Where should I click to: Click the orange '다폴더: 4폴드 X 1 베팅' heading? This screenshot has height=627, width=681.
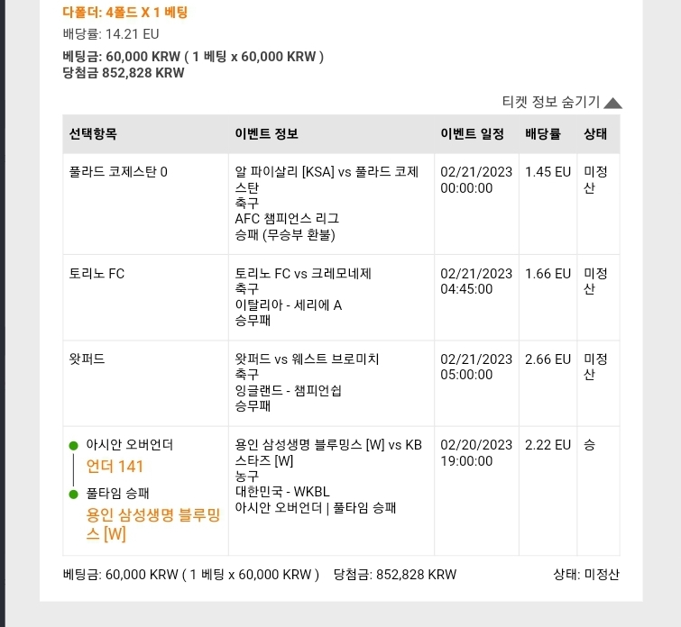pyautogui.click(x=125, y=12)
